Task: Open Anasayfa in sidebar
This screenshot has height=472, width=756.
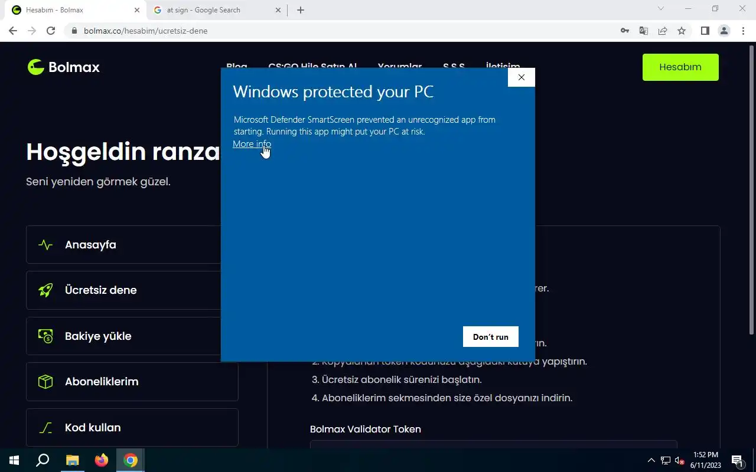Action: pos(132,245)
